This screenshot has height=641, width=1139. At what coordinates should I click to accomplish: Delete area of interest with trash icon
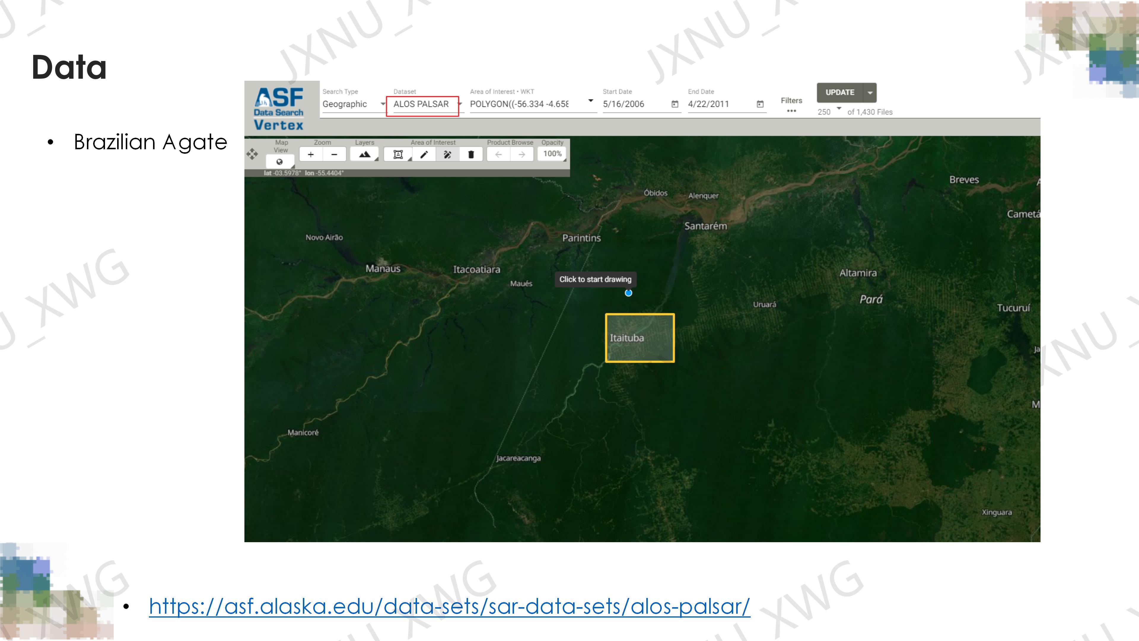pos(471,154)
